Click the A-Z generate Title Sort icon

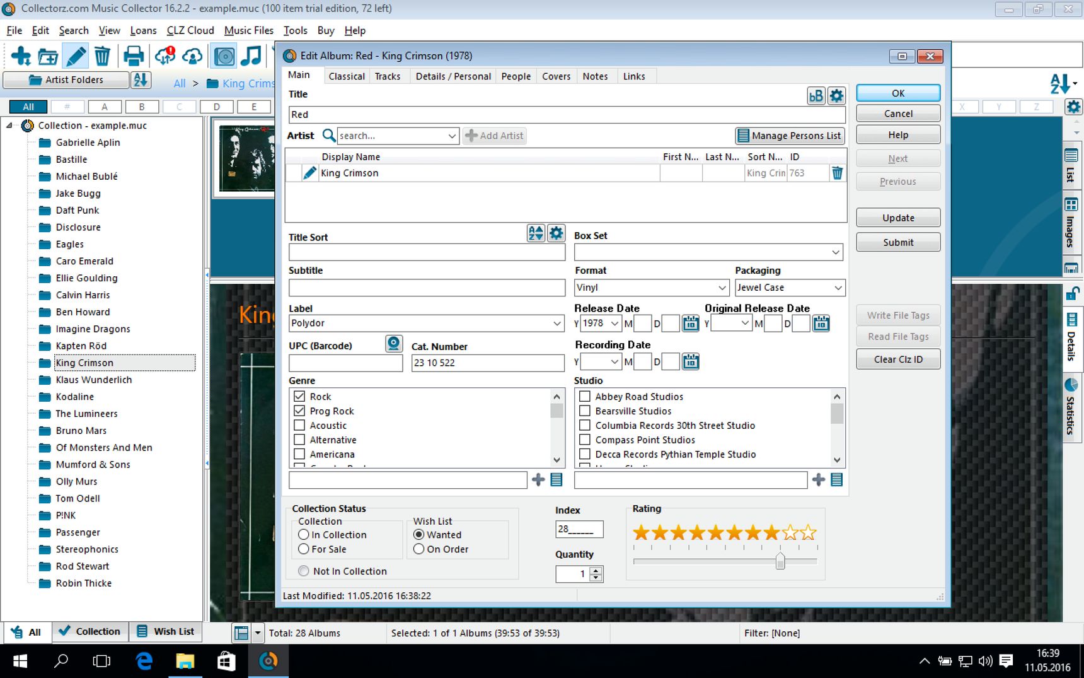(x=536, y=233)
